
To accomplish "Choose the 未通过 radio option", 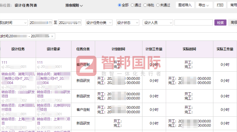I will 158,5.
